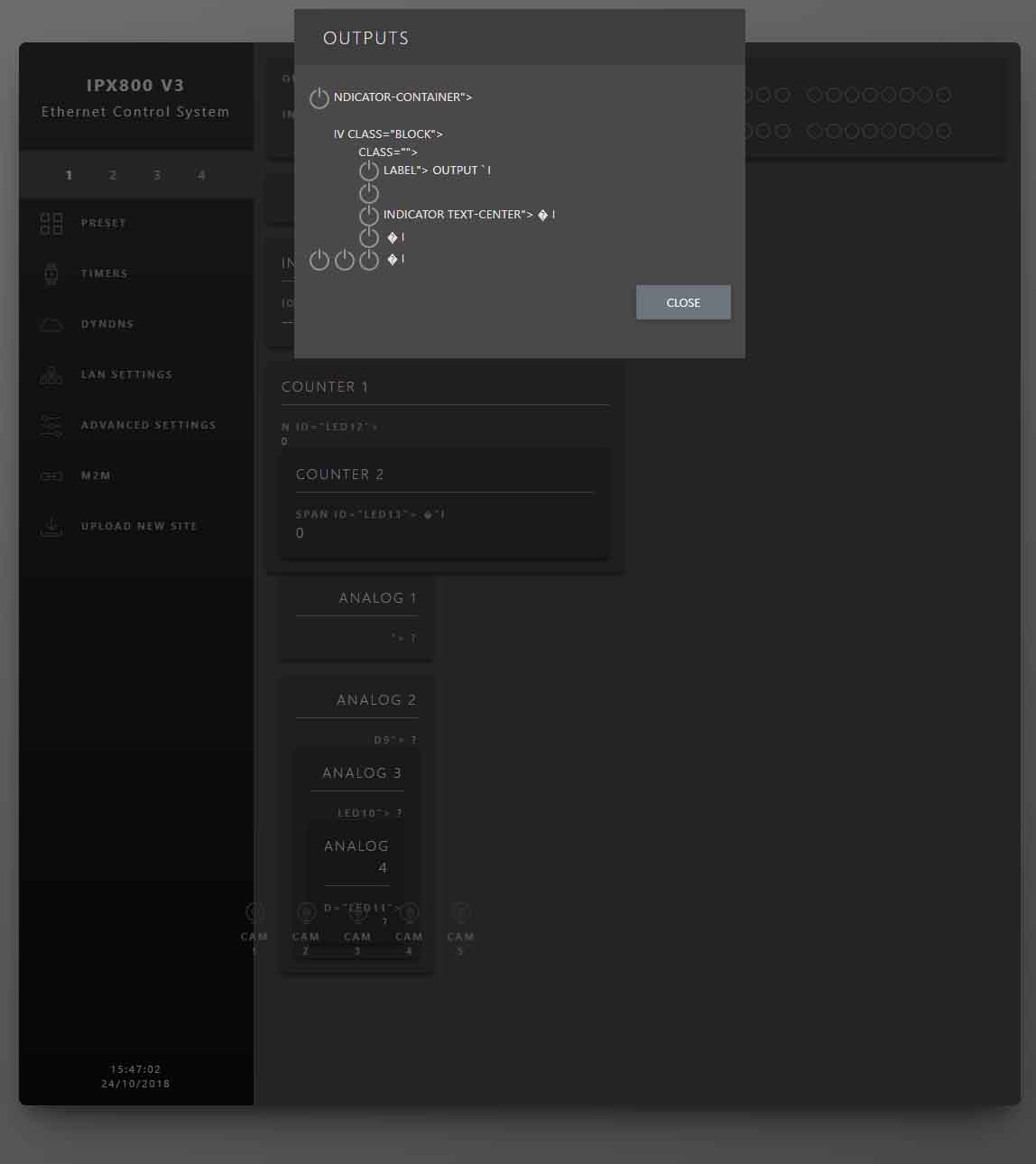Screen dimensions: 1036x1164
Task: Click the Timers watch icon
Action: tap(51, 273)
